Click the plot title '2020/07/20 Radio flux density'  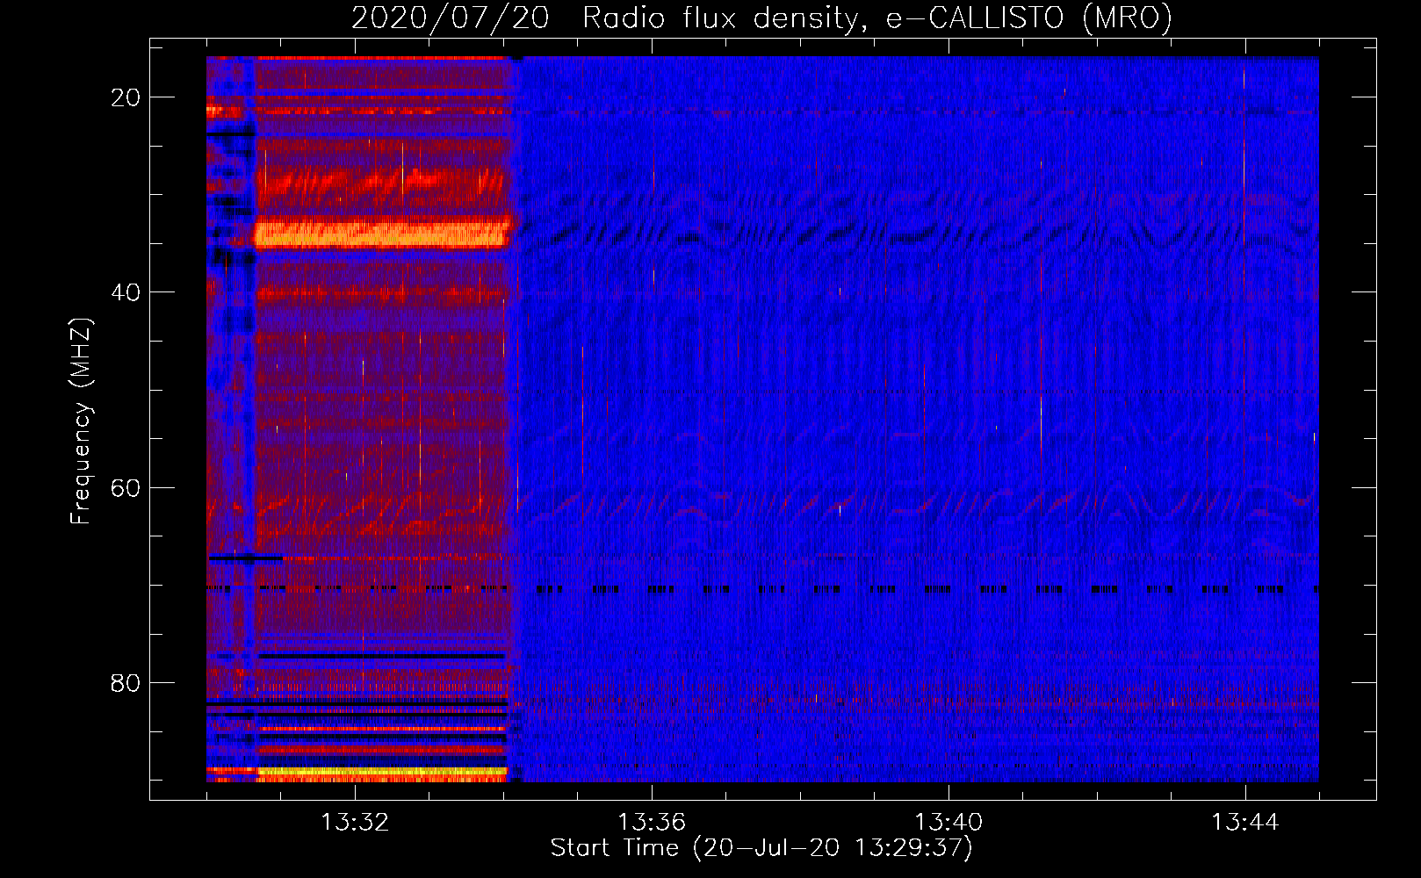click(603, 18)
